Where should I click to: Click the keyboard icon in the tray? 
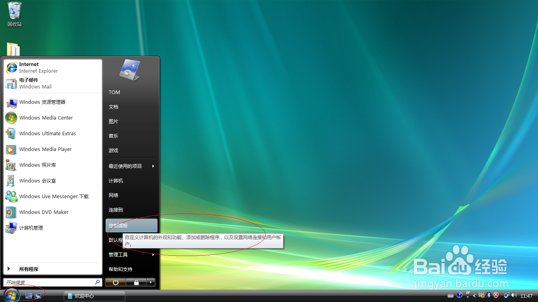pyautogui.click(x=451, y=296)
